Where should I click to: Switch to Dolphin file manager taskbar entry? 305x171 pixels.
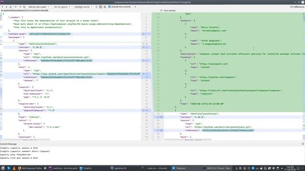[x=86, y=168]
